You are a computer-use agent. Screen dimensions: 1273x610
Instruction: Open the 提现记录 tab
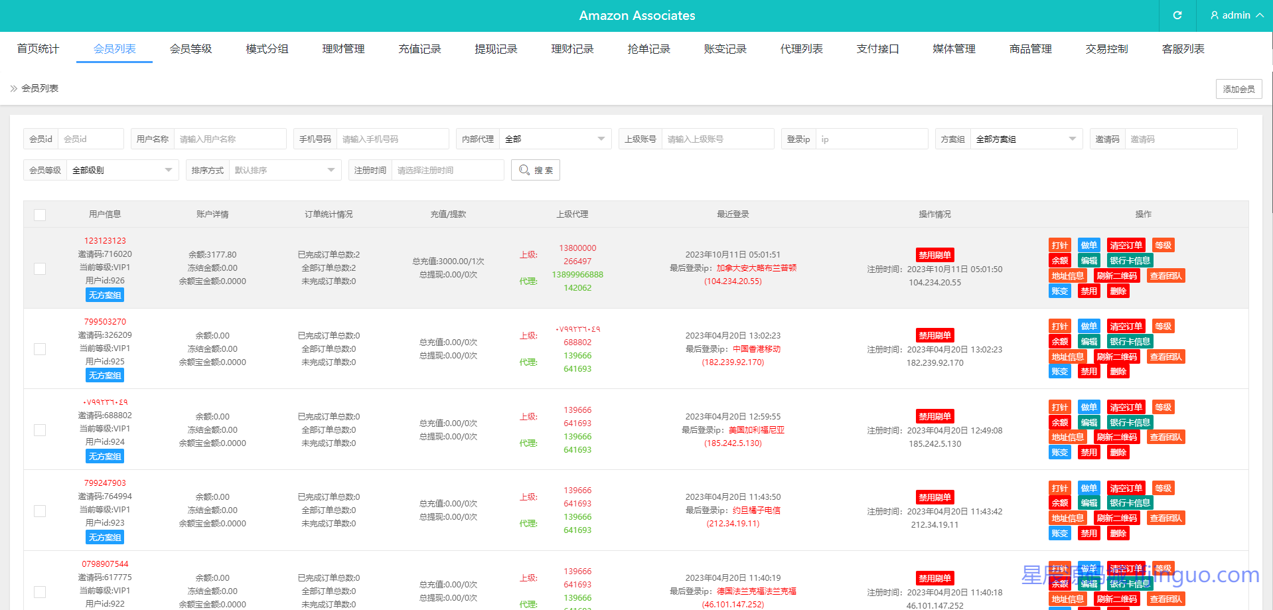[496, 49]
